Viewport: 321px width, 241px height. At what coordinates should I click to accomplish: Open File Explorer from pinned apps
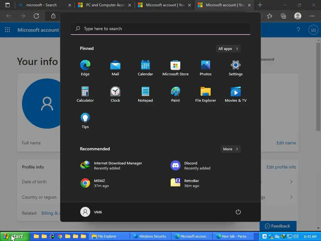click(x=206, y=94)
